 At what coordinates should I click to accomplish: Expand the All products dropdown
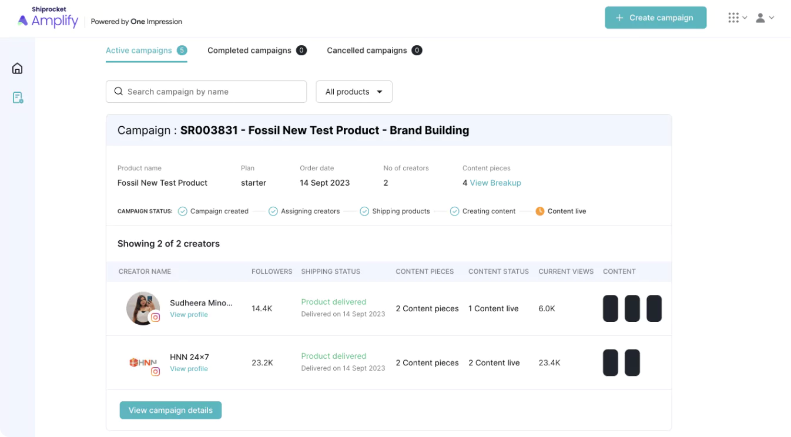[x=354, y=92]
